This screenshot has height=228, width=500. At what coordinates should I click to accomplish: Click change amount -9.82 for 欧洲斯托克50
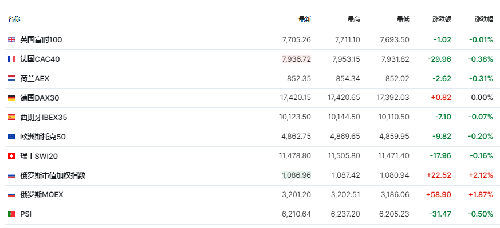442,137
